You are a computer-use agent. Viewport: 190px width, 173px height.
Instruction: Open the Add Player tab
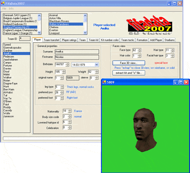click(x=156, y=40)
